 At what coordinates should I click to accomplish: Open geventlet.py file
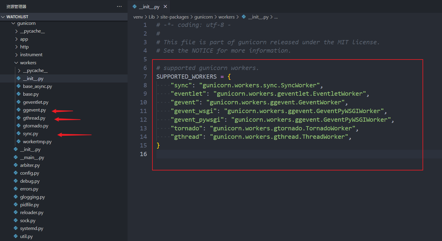[x=64, y=102]
